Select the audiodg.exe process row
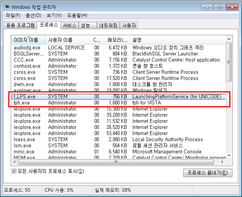 (x=119, y=47)
